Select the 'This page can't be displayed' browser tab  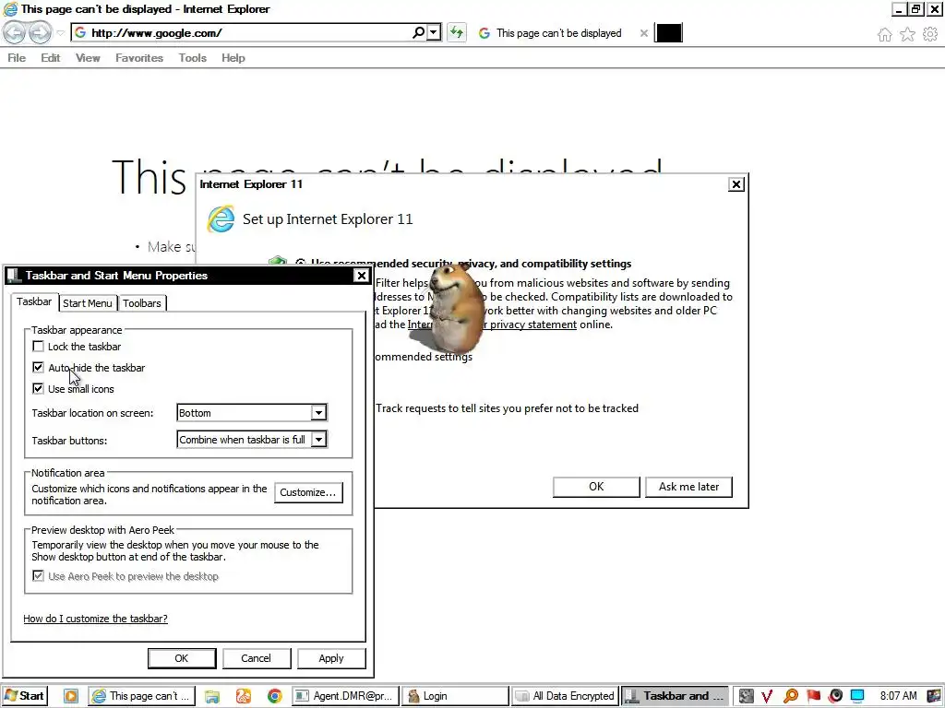tap(558, 33)
